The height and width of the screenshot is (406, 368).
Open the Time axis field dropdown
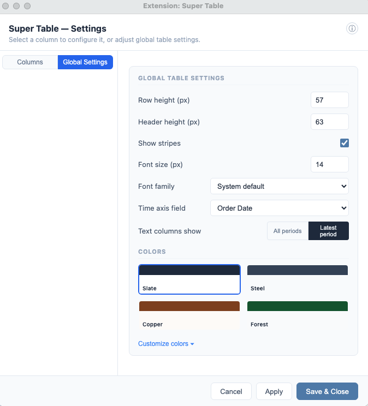click(280, 208)
